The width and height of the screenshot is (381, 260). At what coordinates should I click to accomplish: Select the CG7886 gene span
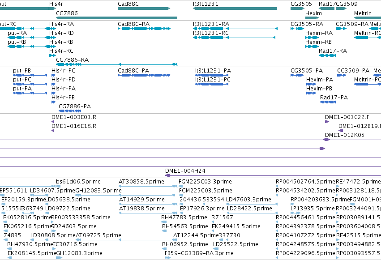117,18
